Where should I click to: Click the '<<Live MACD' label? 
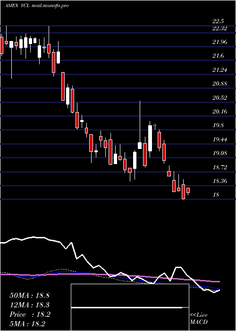(x=199, y=319)
